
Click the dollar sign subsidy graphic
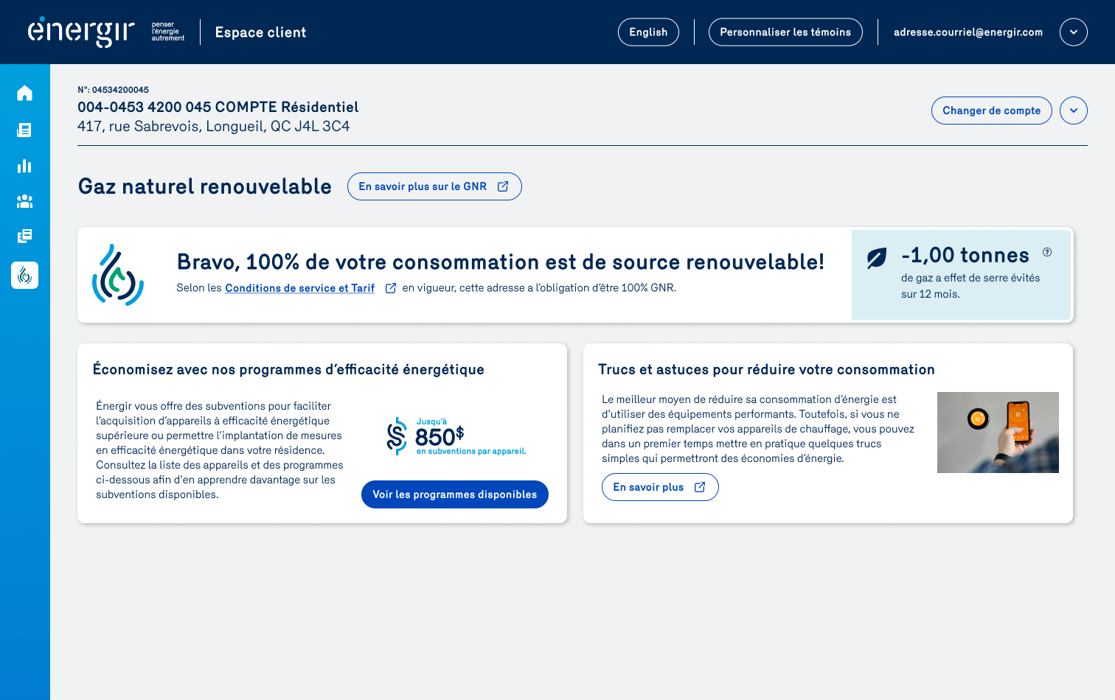pos(397,436)
